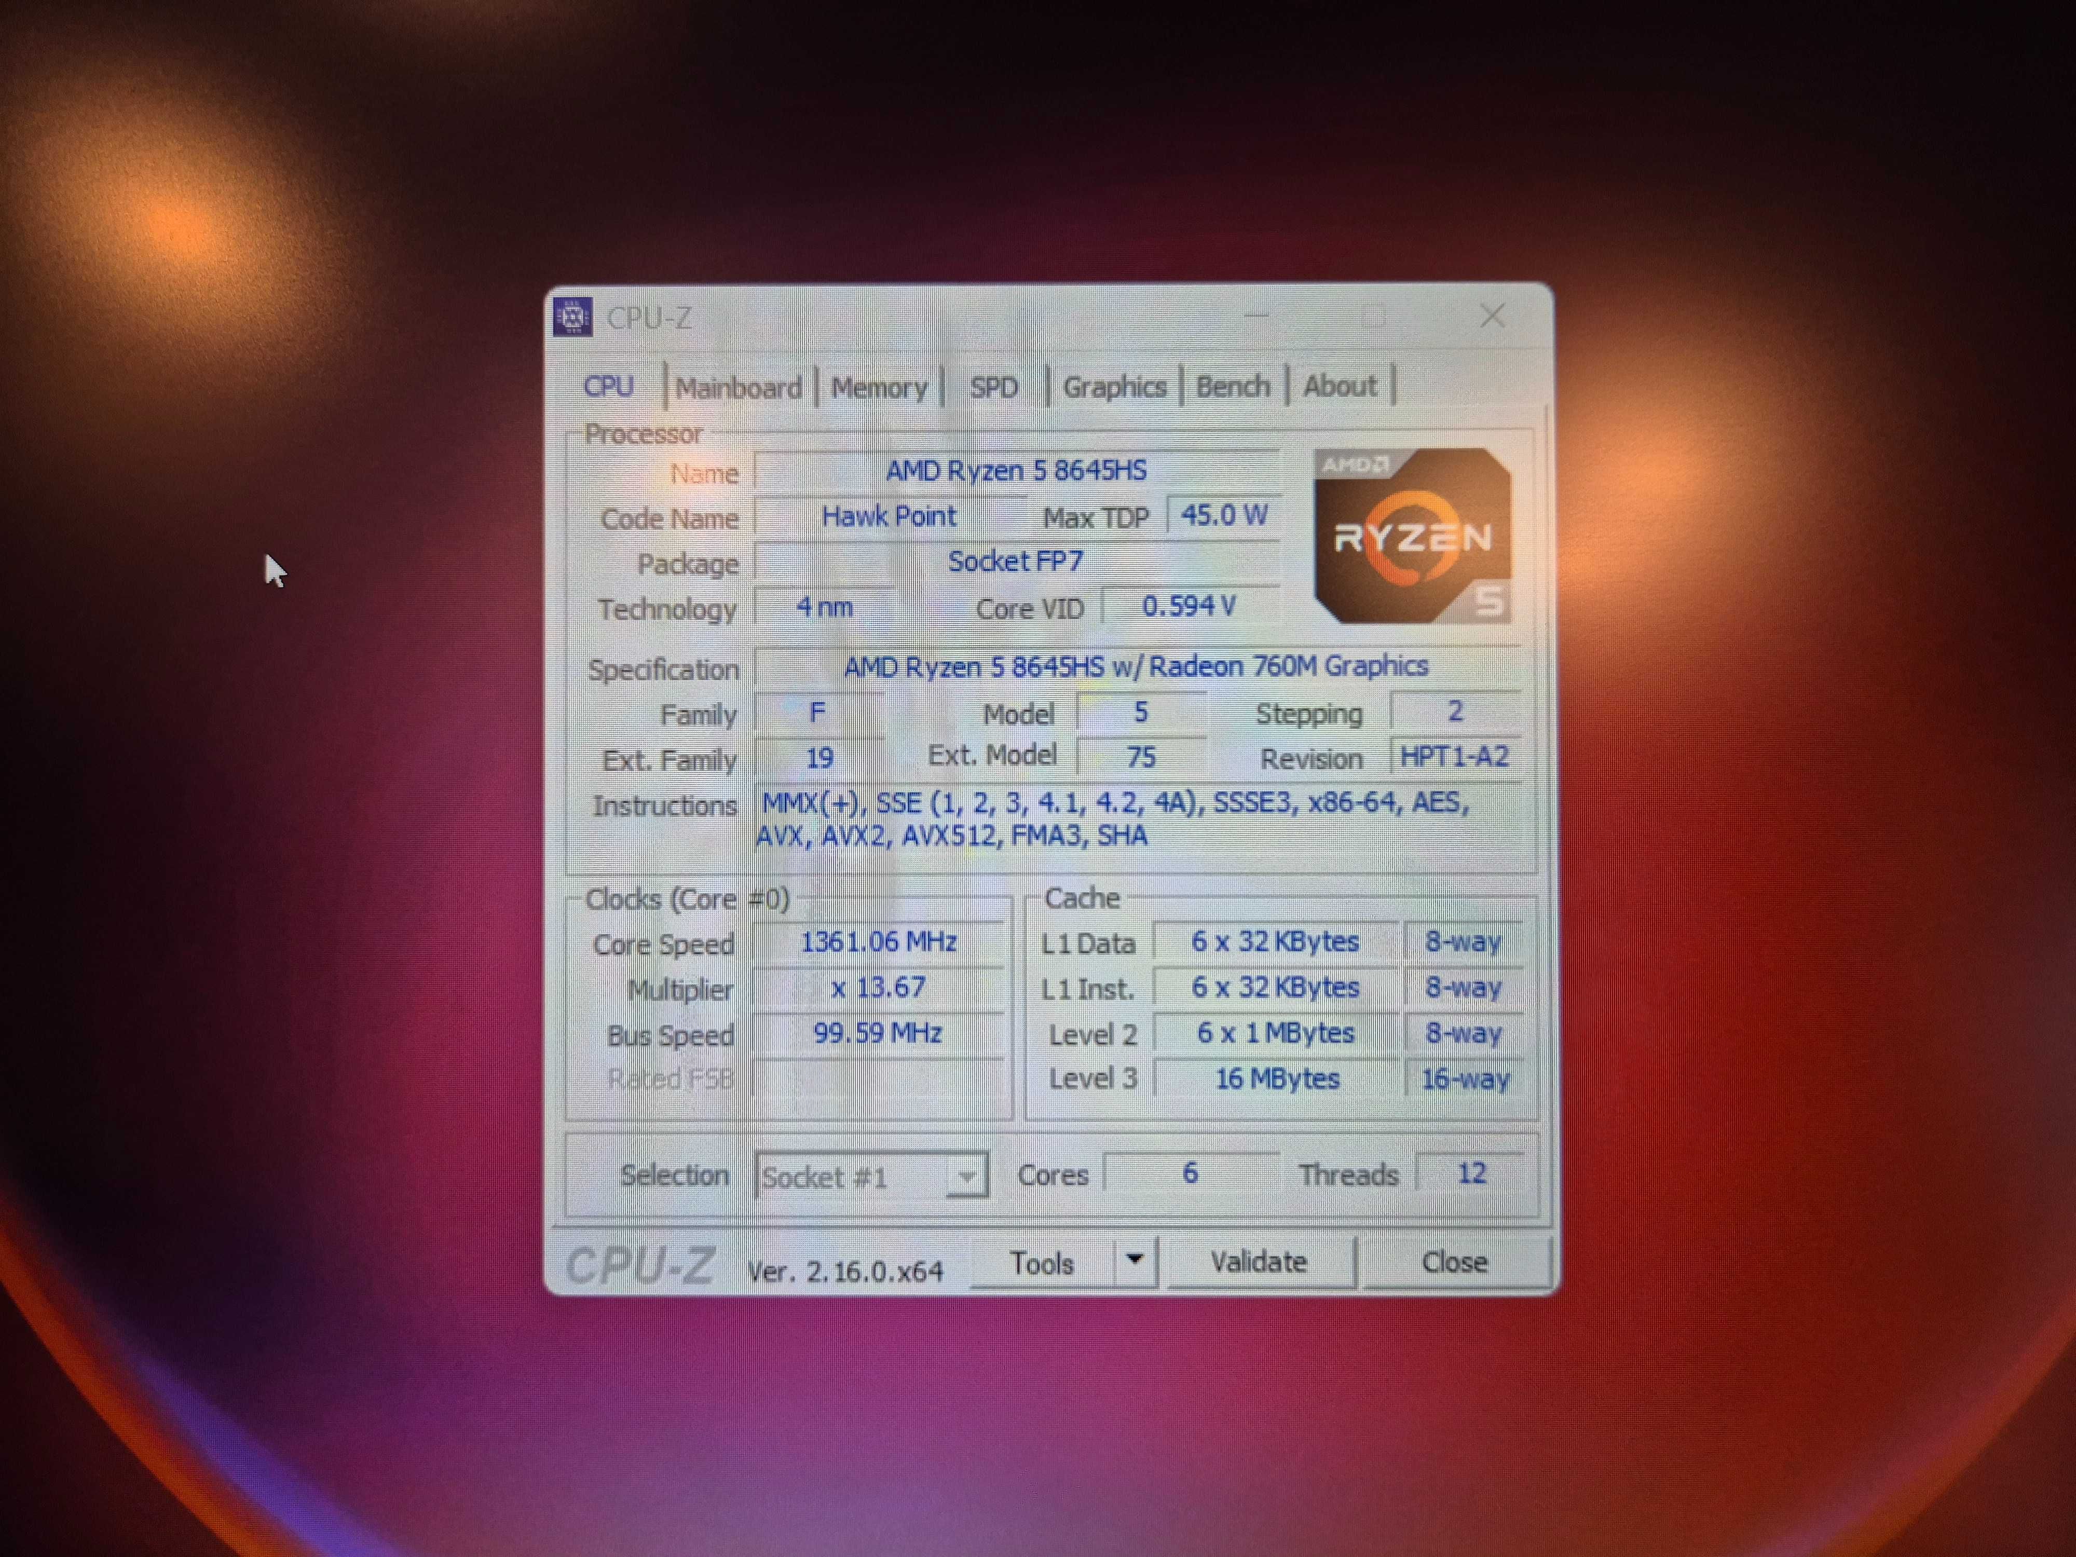The image size is (2076, 1557).
Task: Click the Tools button
Action: [x=1042, y=1263]
